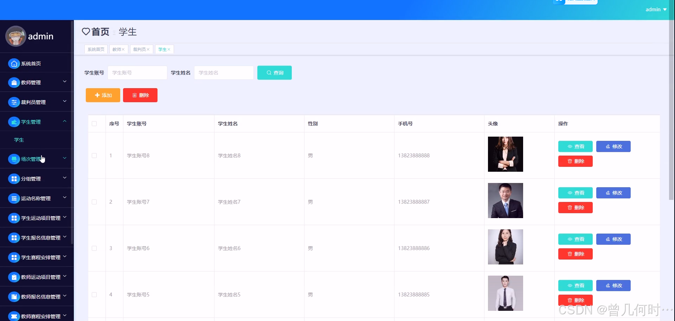
Task: Click the red batch 删除 button
Action: click(140, 95)
